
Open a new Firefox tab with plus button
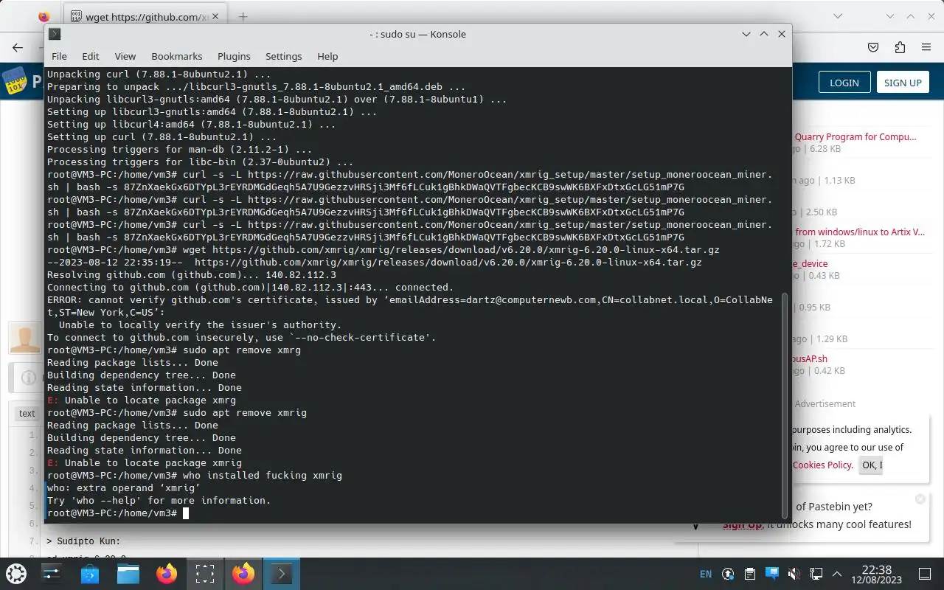243,16
